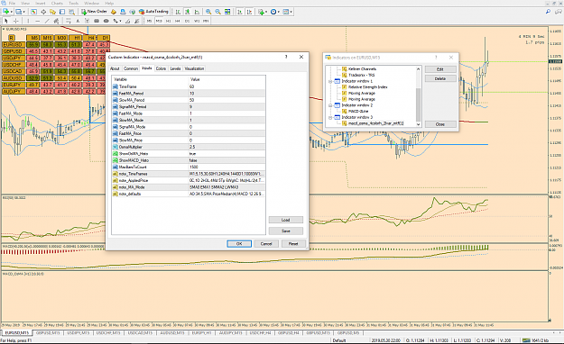This screenshot has width=564, height=344.
Task: Click the Save inputs button
Action: (285, 231)
